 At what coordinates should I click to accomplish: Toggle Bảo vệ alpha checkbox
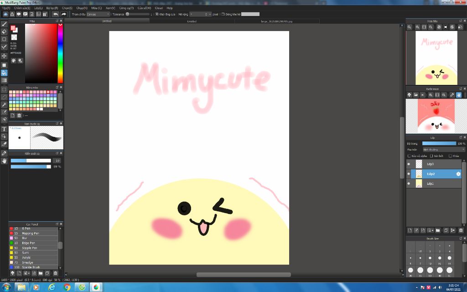coord(409,156)
